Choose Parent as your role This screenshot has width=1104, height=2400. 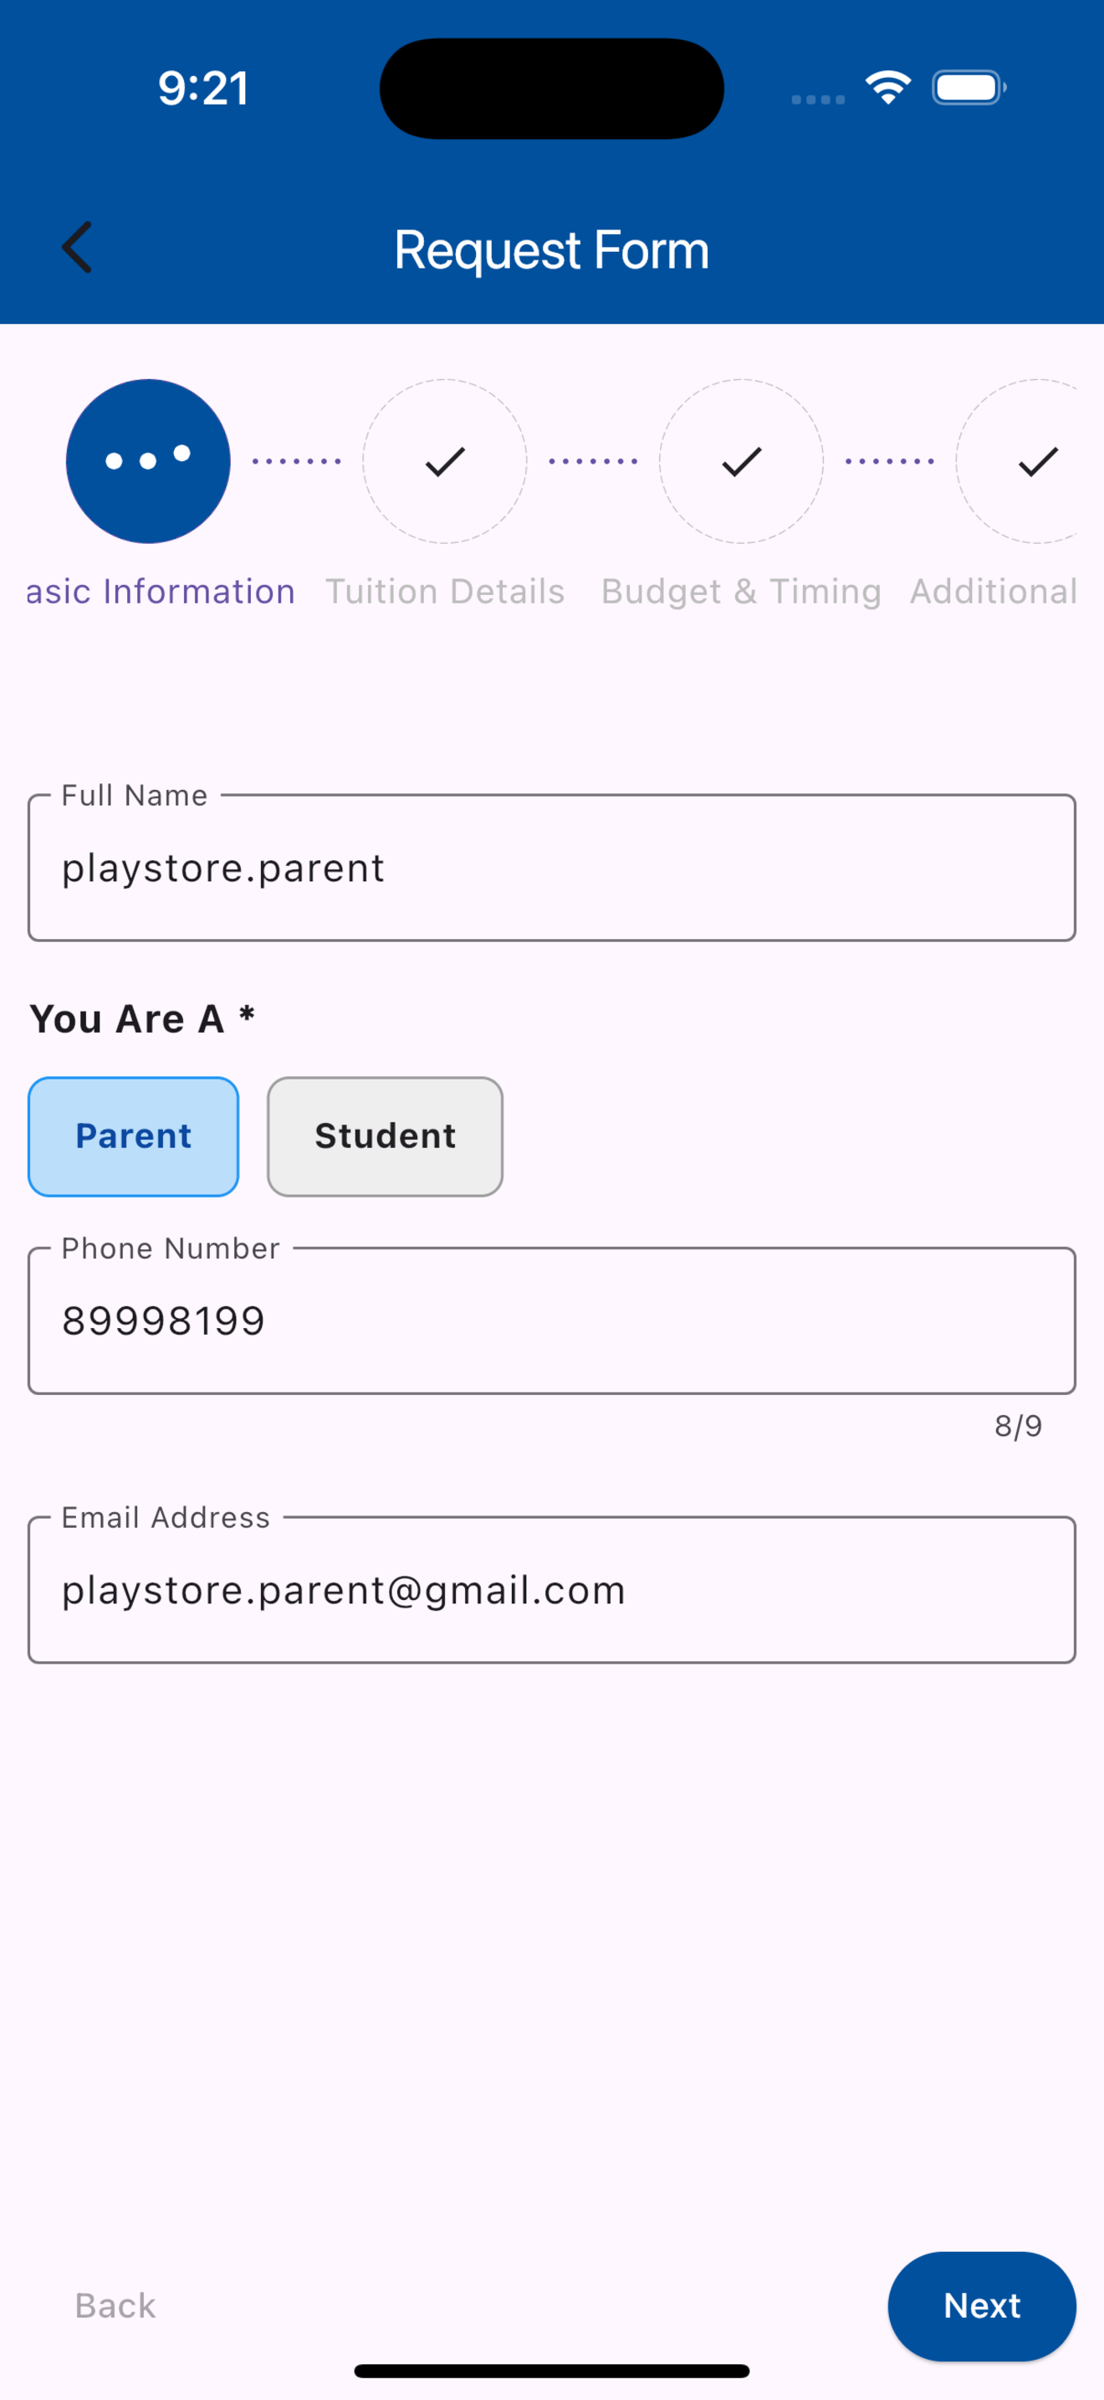click(133, 1136)
